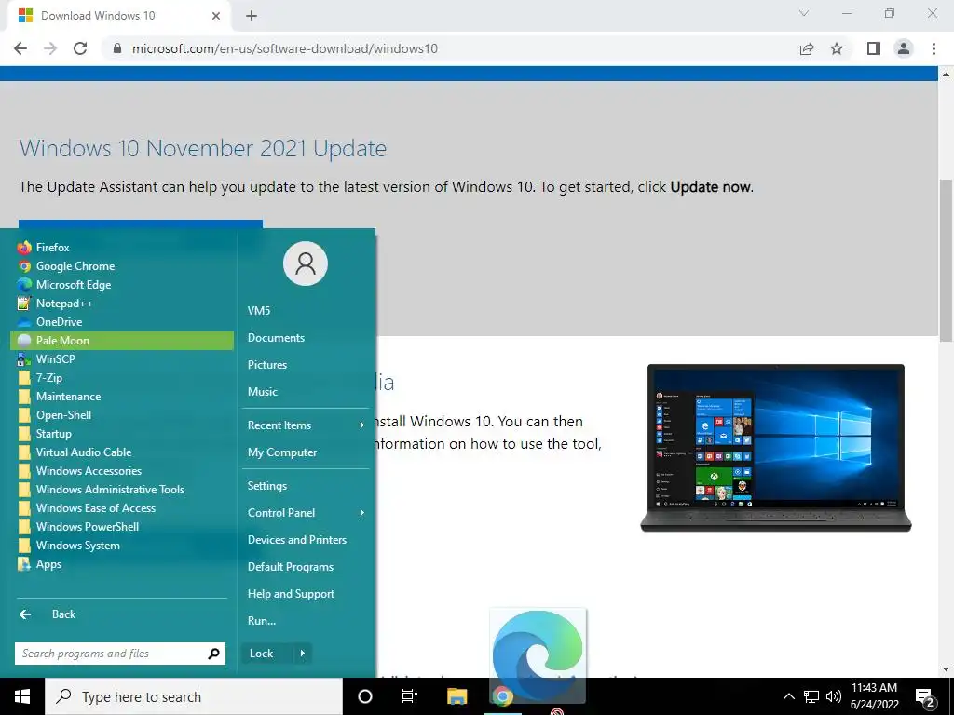Expand the 7-Zip folder
Image resolution: width=954 pixels, height=715 pixels.
point(122,378)
